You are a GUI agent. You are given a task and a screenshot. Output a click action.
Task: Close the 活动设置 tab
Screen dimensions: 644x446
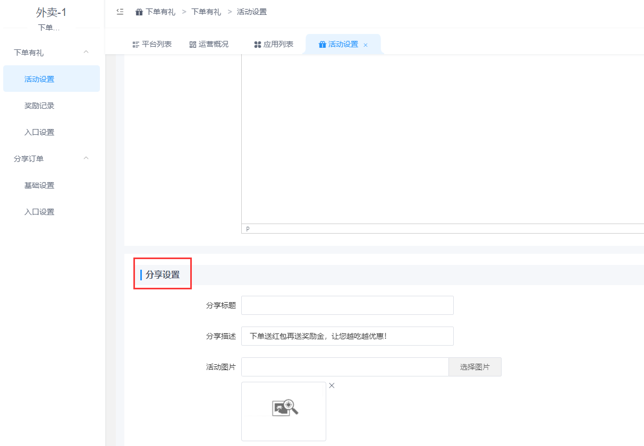pyautogui.click(x=366, y=45)
